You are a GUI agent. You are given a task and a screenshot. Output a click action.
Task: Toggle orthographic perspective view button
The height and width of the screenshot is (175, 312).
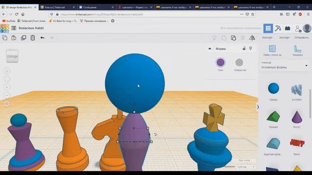click(7, 104)
